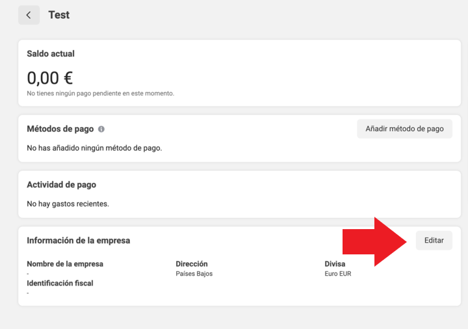Click the Divisa label
This screenshot has height=329, width=468.
335,263
